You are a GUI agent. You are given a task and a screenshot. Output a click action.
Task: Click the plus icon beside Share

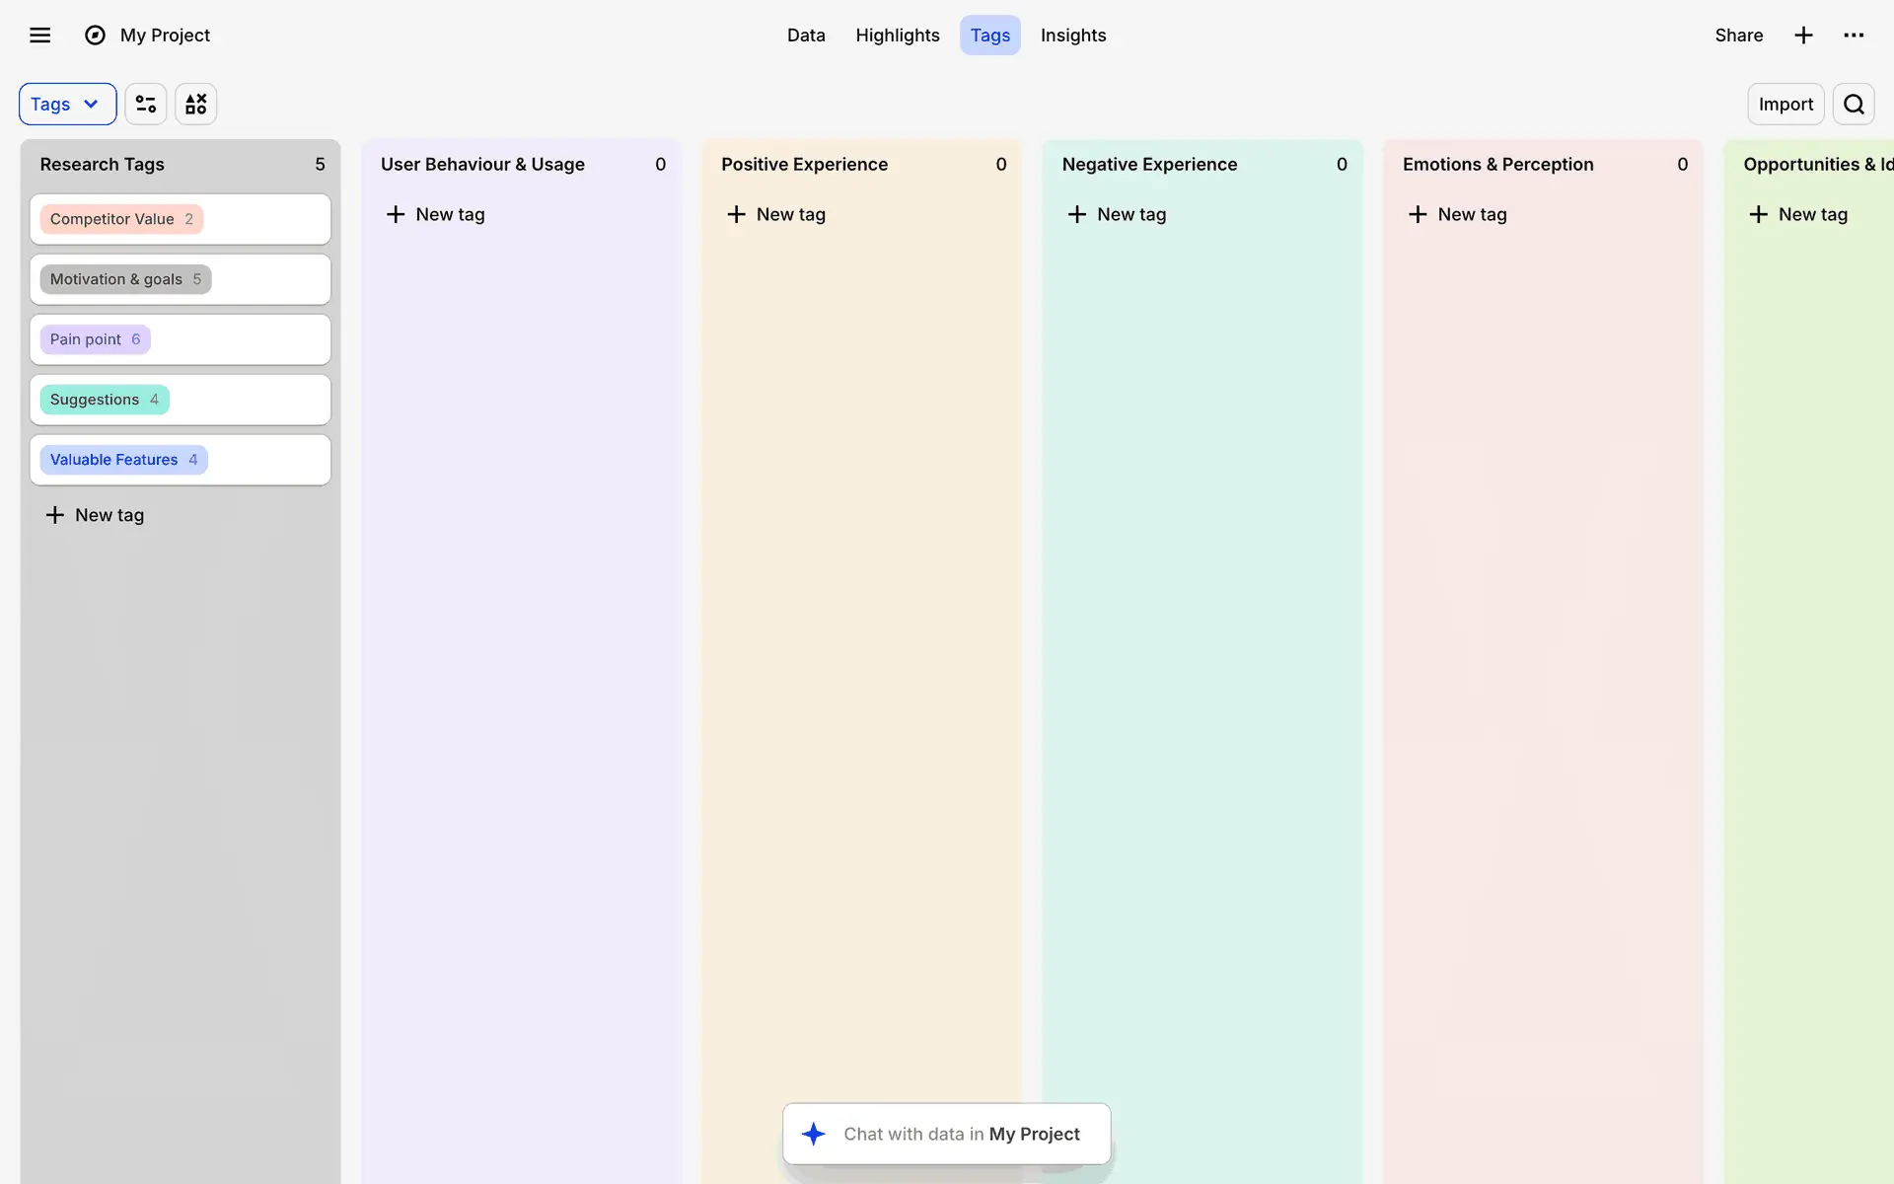[x=1803, y=36]
